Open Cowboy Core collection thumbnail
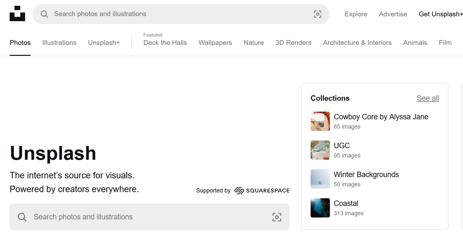 320,121
